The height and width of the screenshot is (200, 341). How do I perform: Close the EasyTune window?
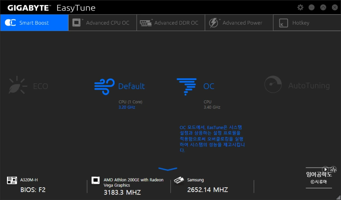coord(335,7)
